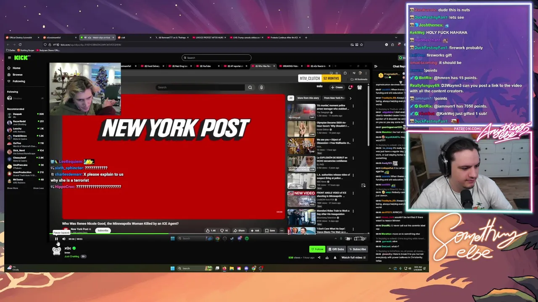This screenshot has width=538, height=302.
Task: Select From New York Post chip
Action: 334,98
